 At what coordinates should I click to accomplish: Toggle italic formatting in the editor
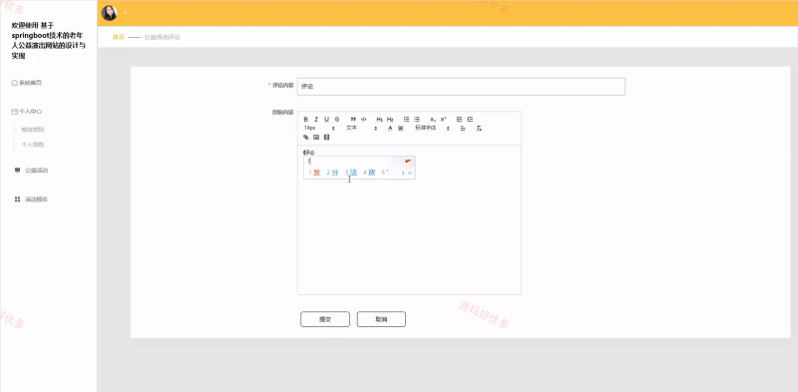(x=316, y=119)
